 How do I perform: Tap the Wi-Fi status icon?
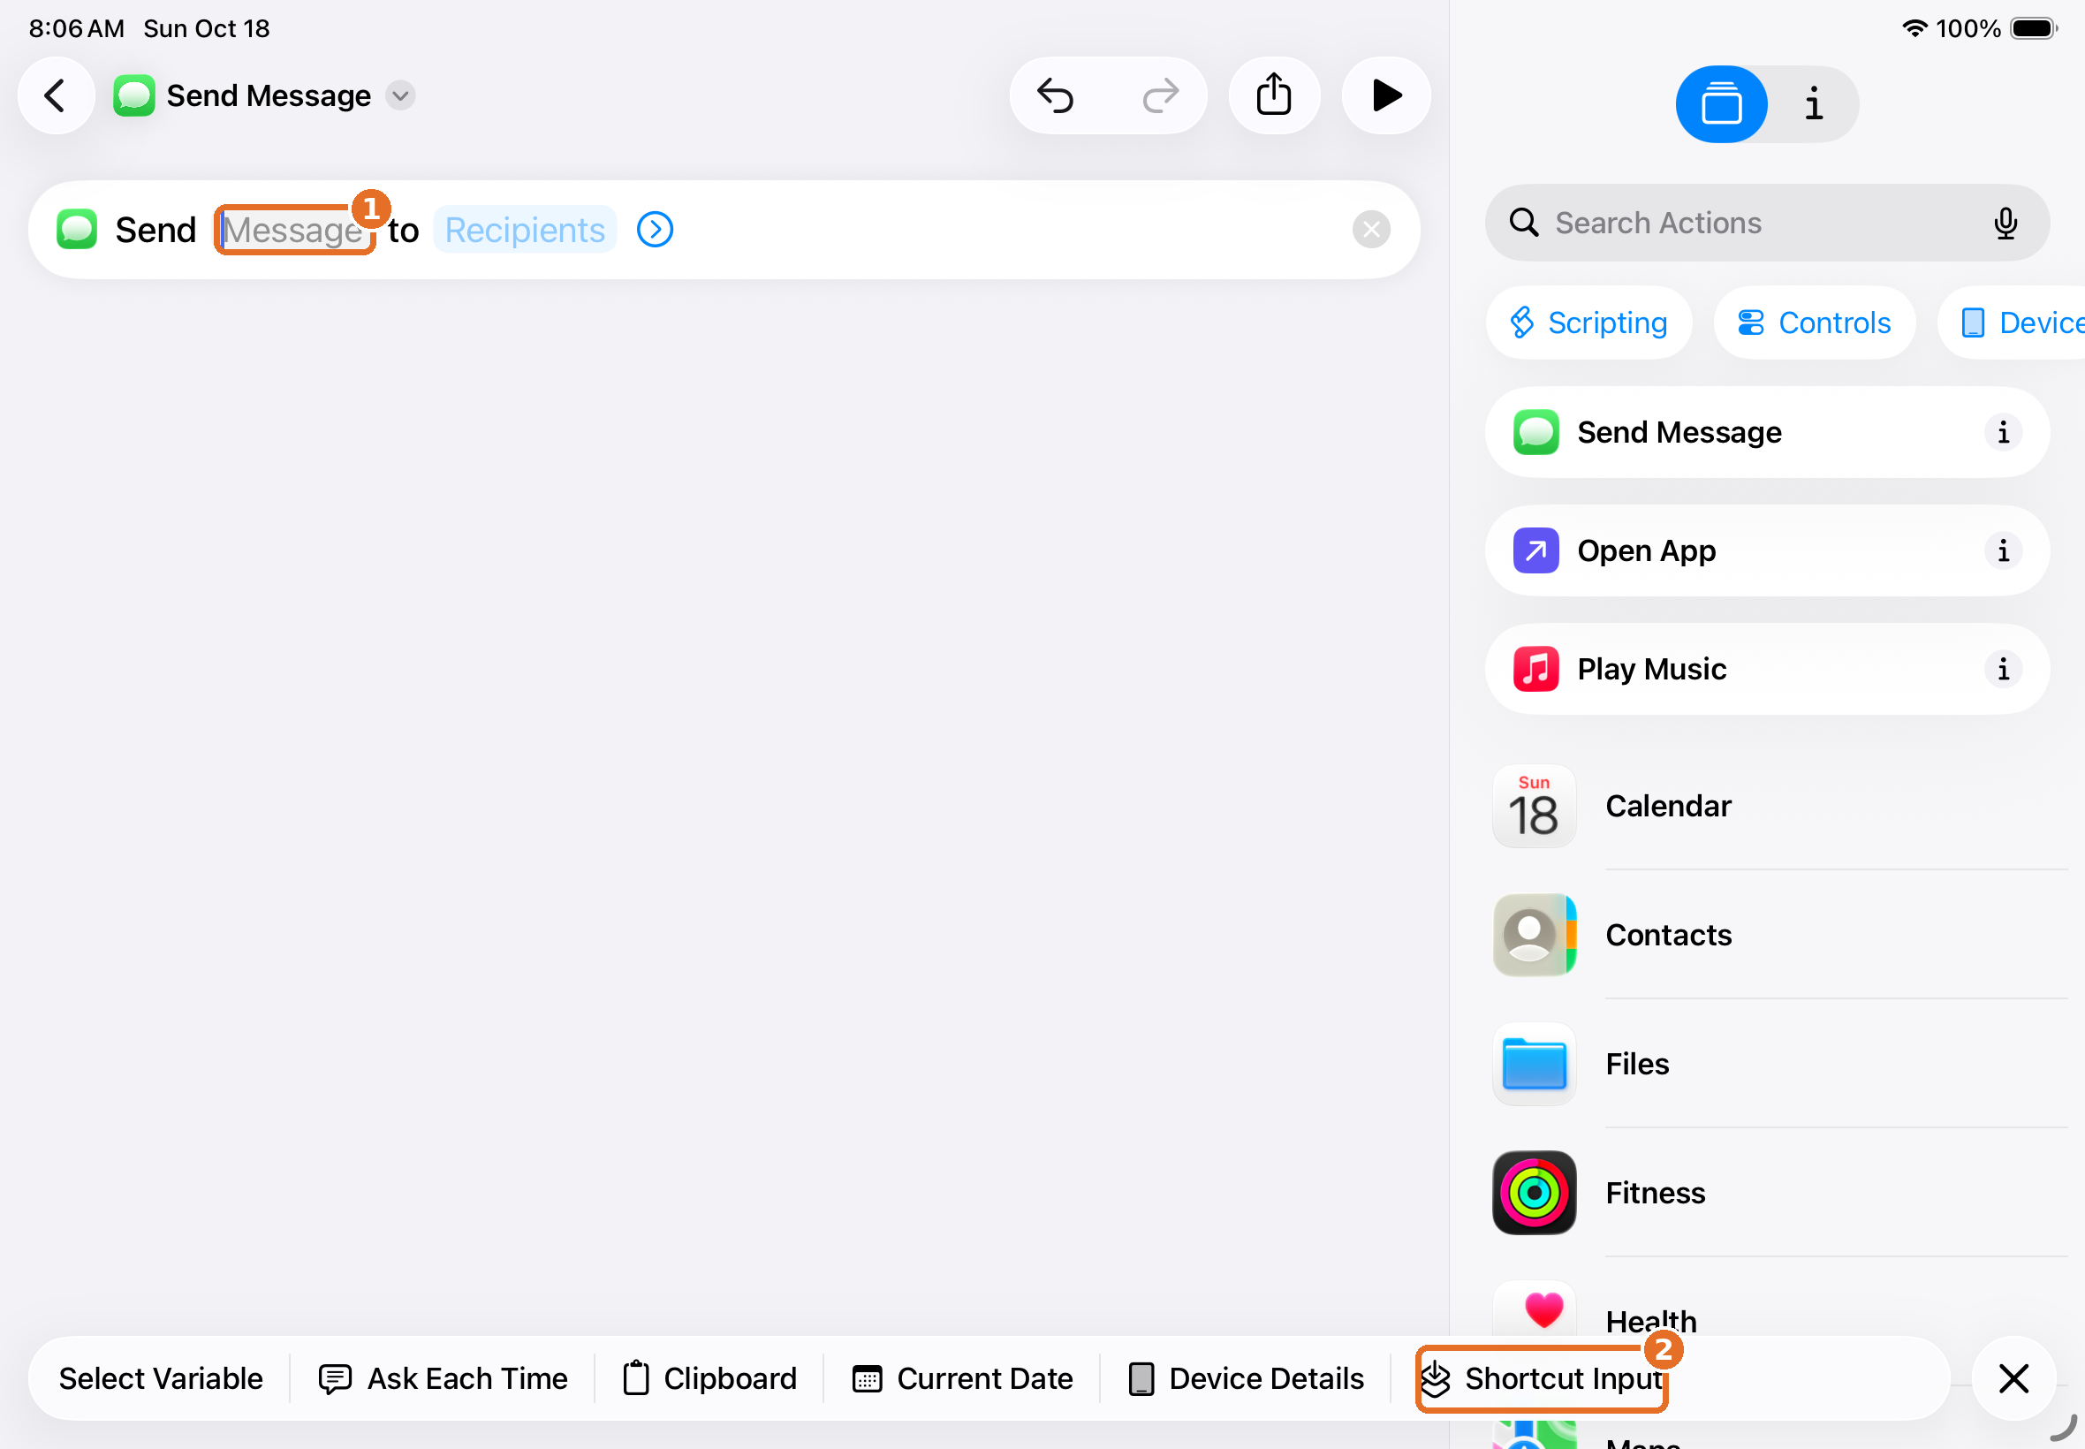[x=1914, y=28]
